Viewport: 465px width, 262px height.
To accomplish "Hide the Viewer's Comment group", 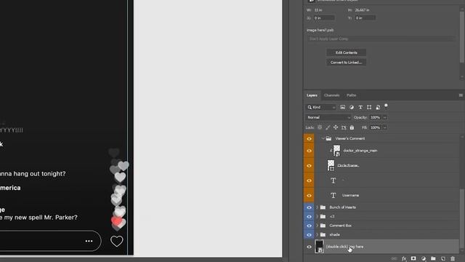I will pos(309,139).
